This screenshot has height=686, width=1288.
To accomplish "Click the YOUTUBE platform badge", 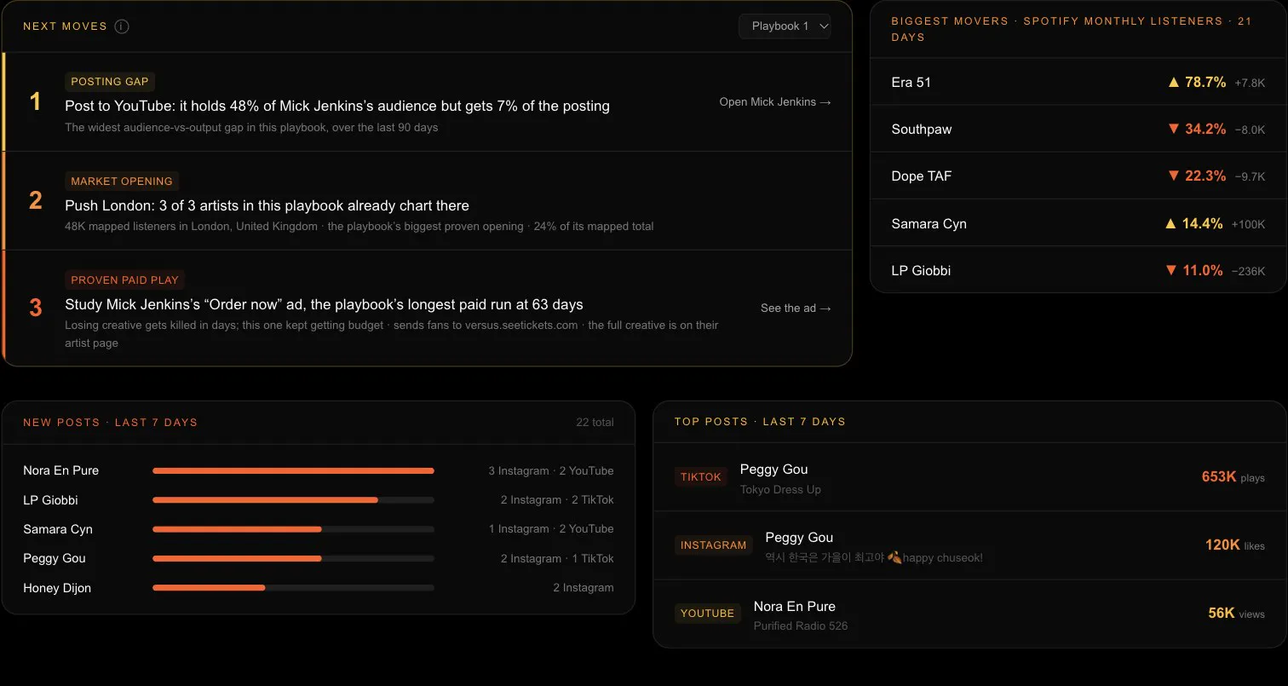I will point(708,614).
